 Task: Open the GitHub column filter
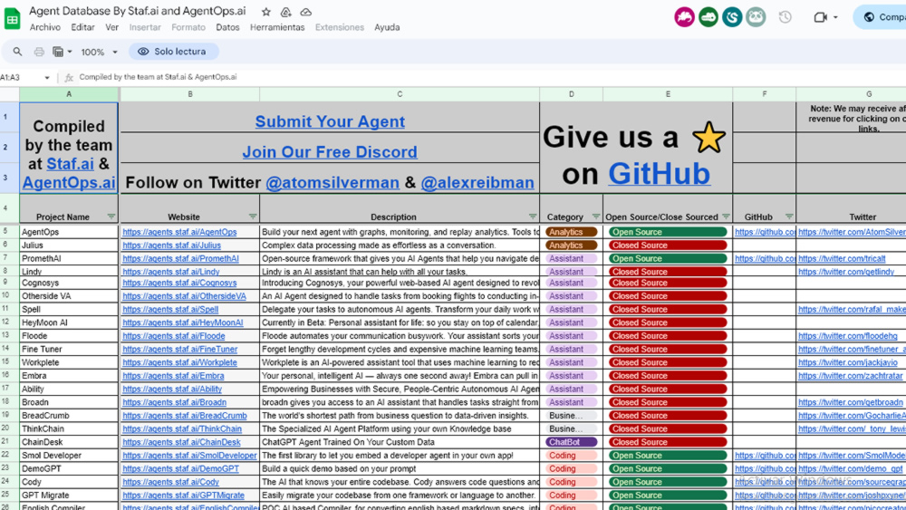[x=789, y=217]
